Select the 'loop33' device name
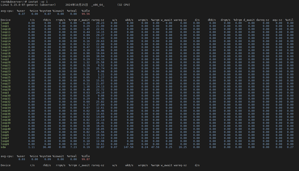This screenshot has width=299, height=171. [6, 105]
